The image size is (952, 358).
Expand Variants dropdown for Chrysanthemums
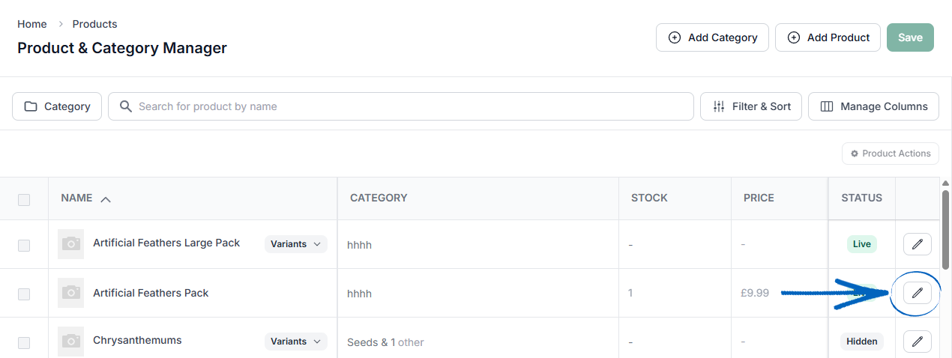point(296,342)
